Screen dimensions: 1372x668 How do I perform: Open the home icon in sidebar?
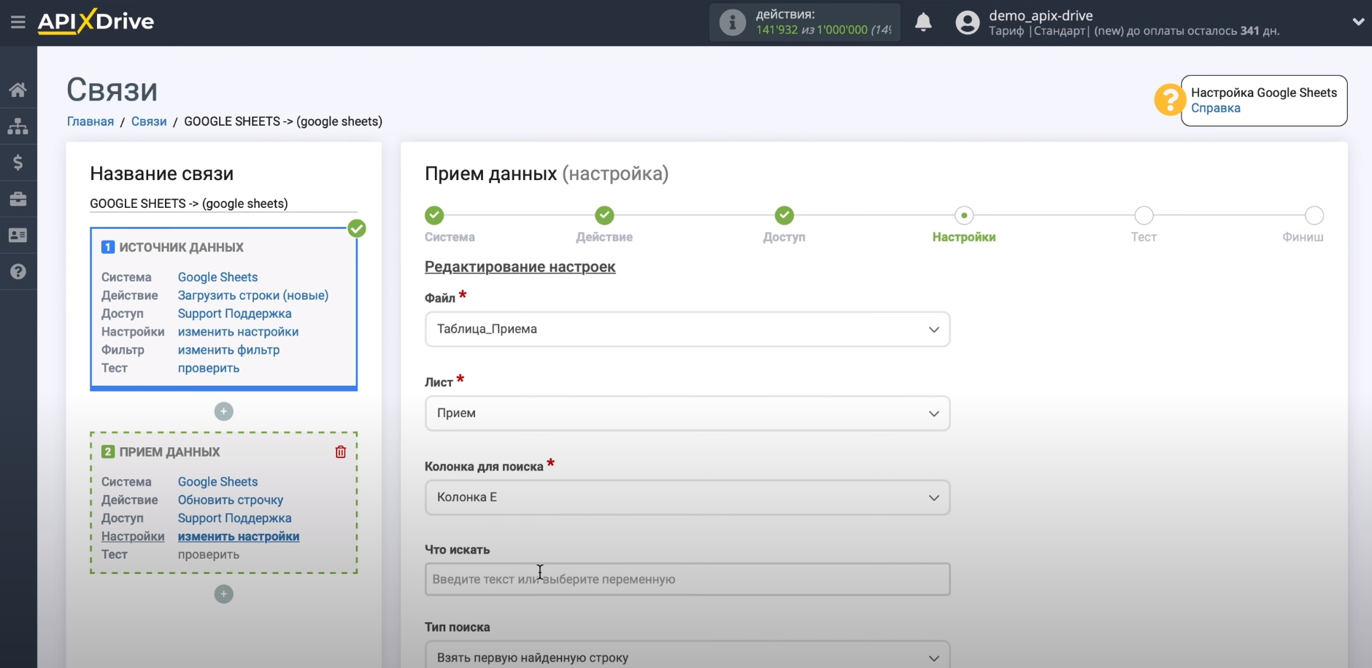point(18,90)
